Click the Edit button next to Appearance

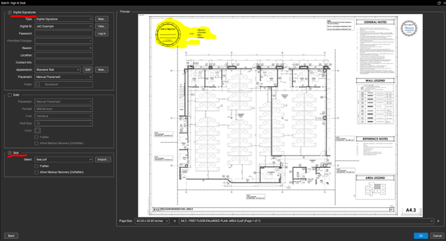(x=88, y=70)
